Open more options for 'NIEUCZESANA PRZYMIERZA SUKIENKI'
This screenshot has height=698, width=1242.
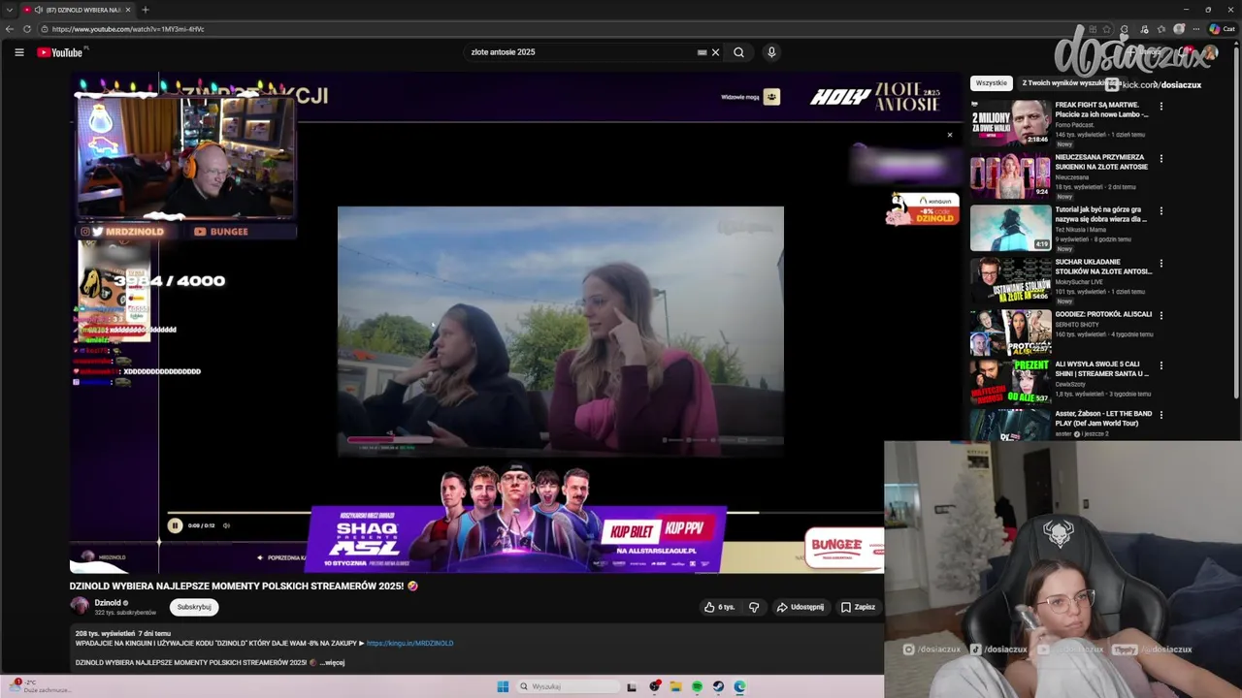pos(1161,158)
